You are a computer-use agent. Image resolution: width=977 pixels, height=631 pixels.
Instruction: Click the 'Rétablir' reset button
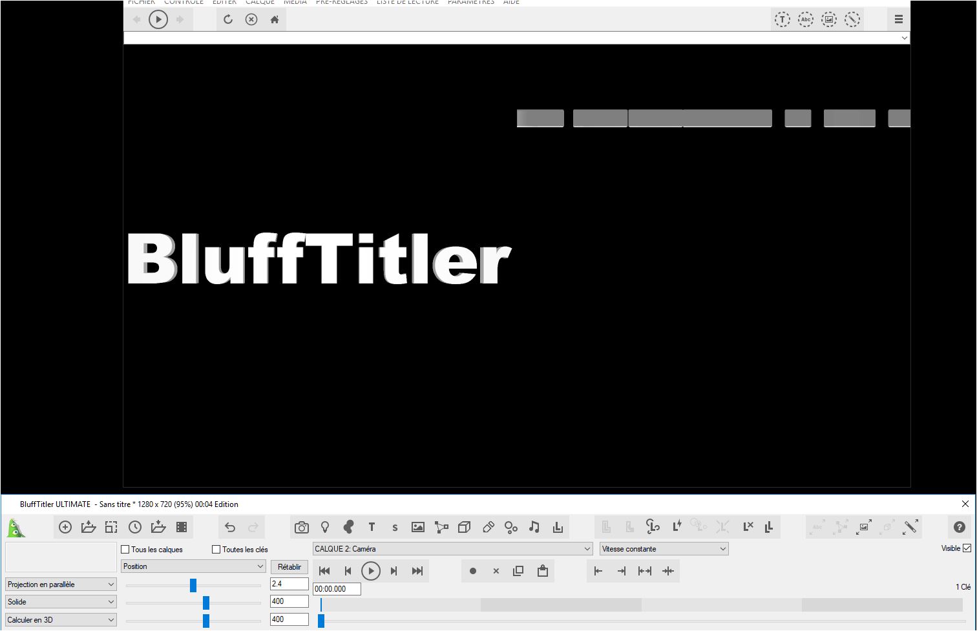pyautogui.click(x=289, y=567)
